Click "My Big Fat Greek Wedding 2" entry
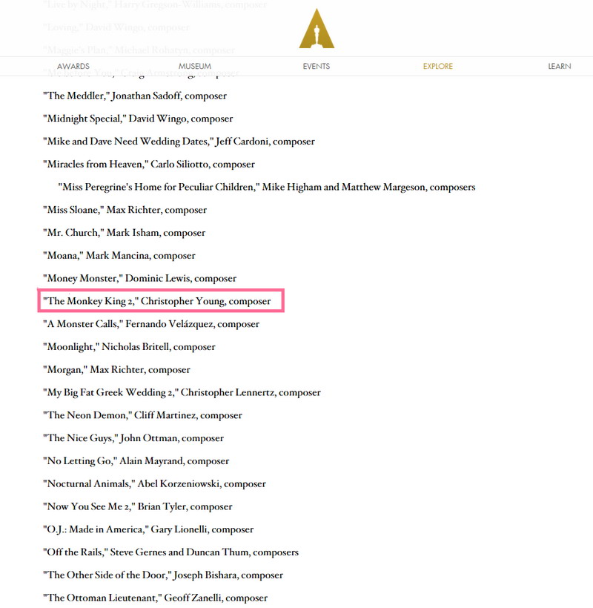The image size is (593, 608). click(182, 393)
